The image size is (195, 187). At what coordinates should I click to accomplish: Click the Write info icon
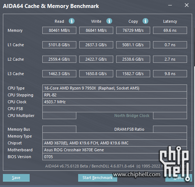click(x=109, y=21)
